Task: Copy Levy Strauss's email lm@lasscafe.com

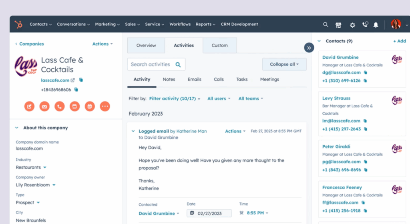Action: (x=365, y=121)
